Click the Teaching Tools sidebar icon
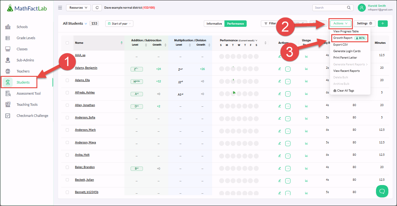Image resolution: width=397 pixels, height=206 pixels. tap(8, 105)
